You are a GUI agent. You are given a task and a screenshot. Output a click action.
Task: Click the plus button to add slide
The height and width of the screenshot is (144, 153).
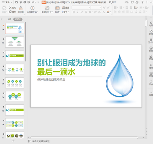pyautogui.click(x=13, y=141)
